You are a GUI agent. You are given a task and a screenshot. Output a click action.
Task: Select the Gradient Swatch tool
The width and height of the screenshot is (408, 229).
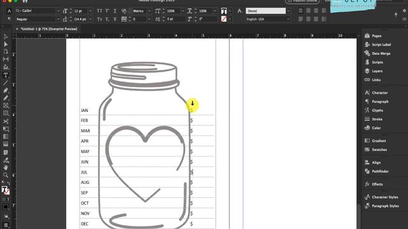pyautogui.click(x=6, y=137)
